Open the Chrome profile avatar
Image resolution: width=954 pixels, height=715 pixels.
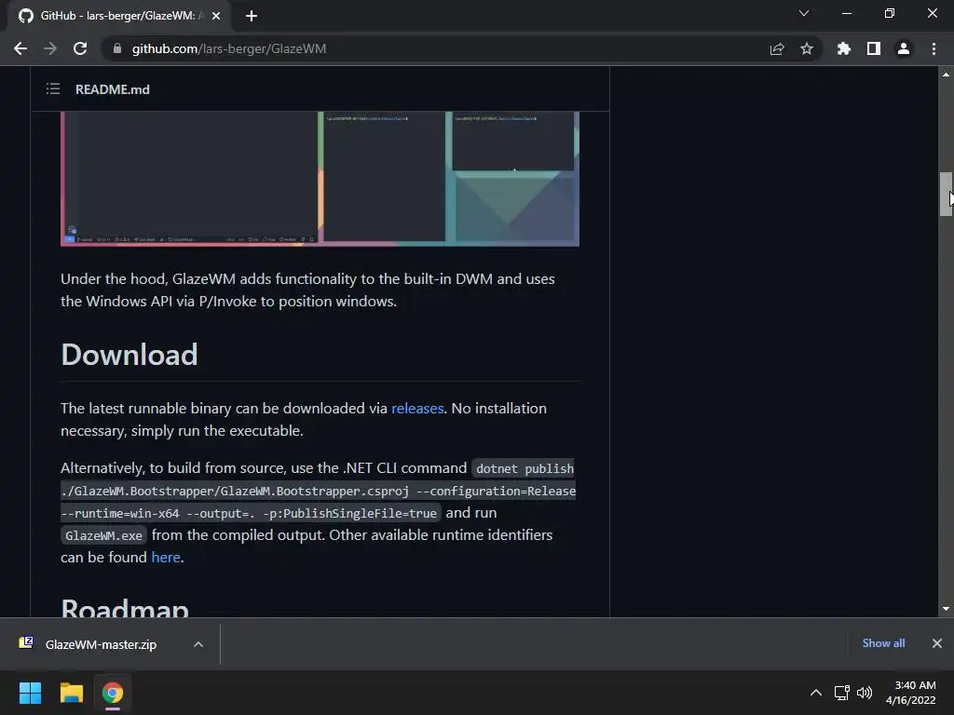[x=904, y=48]
